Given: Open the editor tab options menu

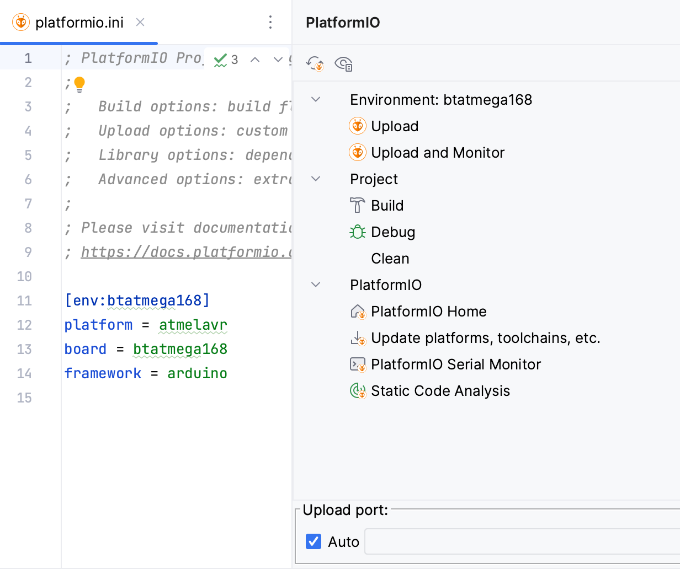Looking at the screenshot, I should tap(270, 22).
